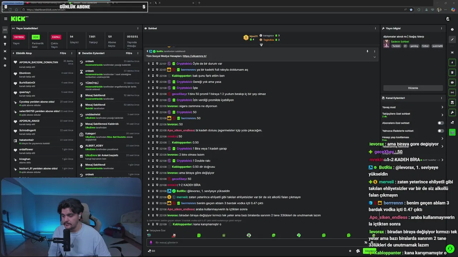Click the qwertay1 follow event
Image resolution: width=458 pixels, height=257 pixels.
click(x=43, y=94)
